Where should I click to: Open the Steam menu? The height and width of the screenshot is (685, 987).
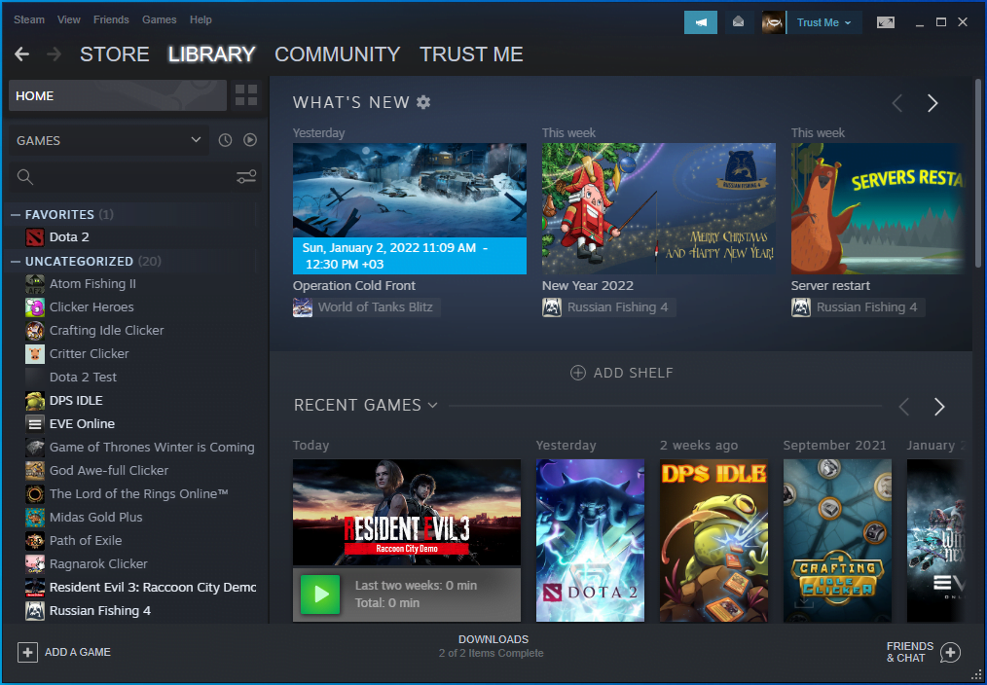click(29, 19)
